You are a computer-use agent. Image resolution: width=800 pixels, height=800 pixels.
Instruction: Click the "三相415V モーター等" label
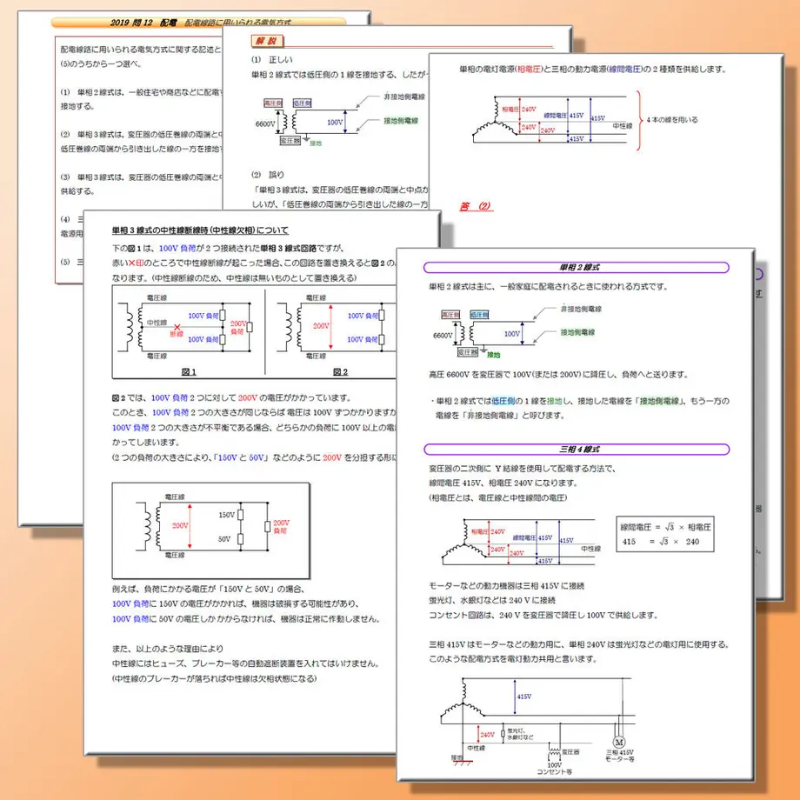click(x=620, y=756)
